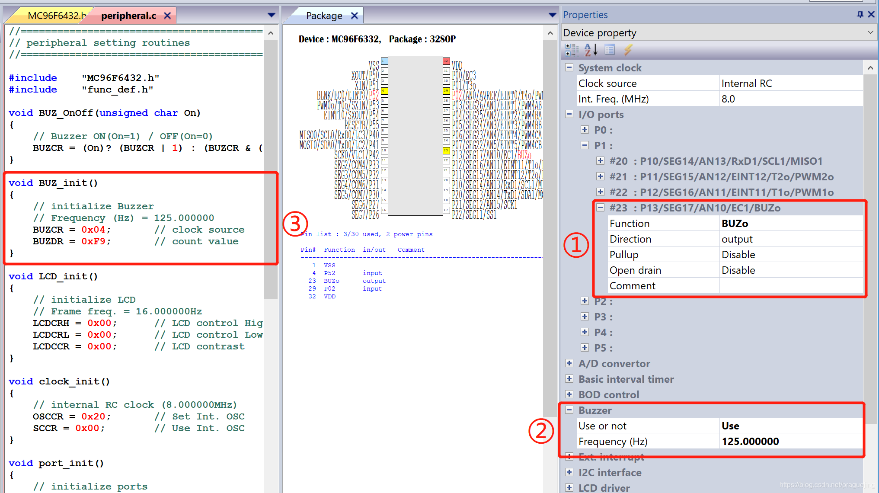Close the peripheral.c tab with its X
This screenshot has width=879, height=493.
pyautogui.click(x=167, y=16)
